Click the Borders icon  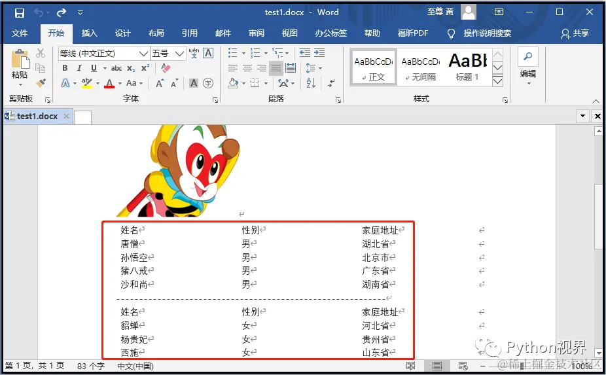tap(255, 82)
